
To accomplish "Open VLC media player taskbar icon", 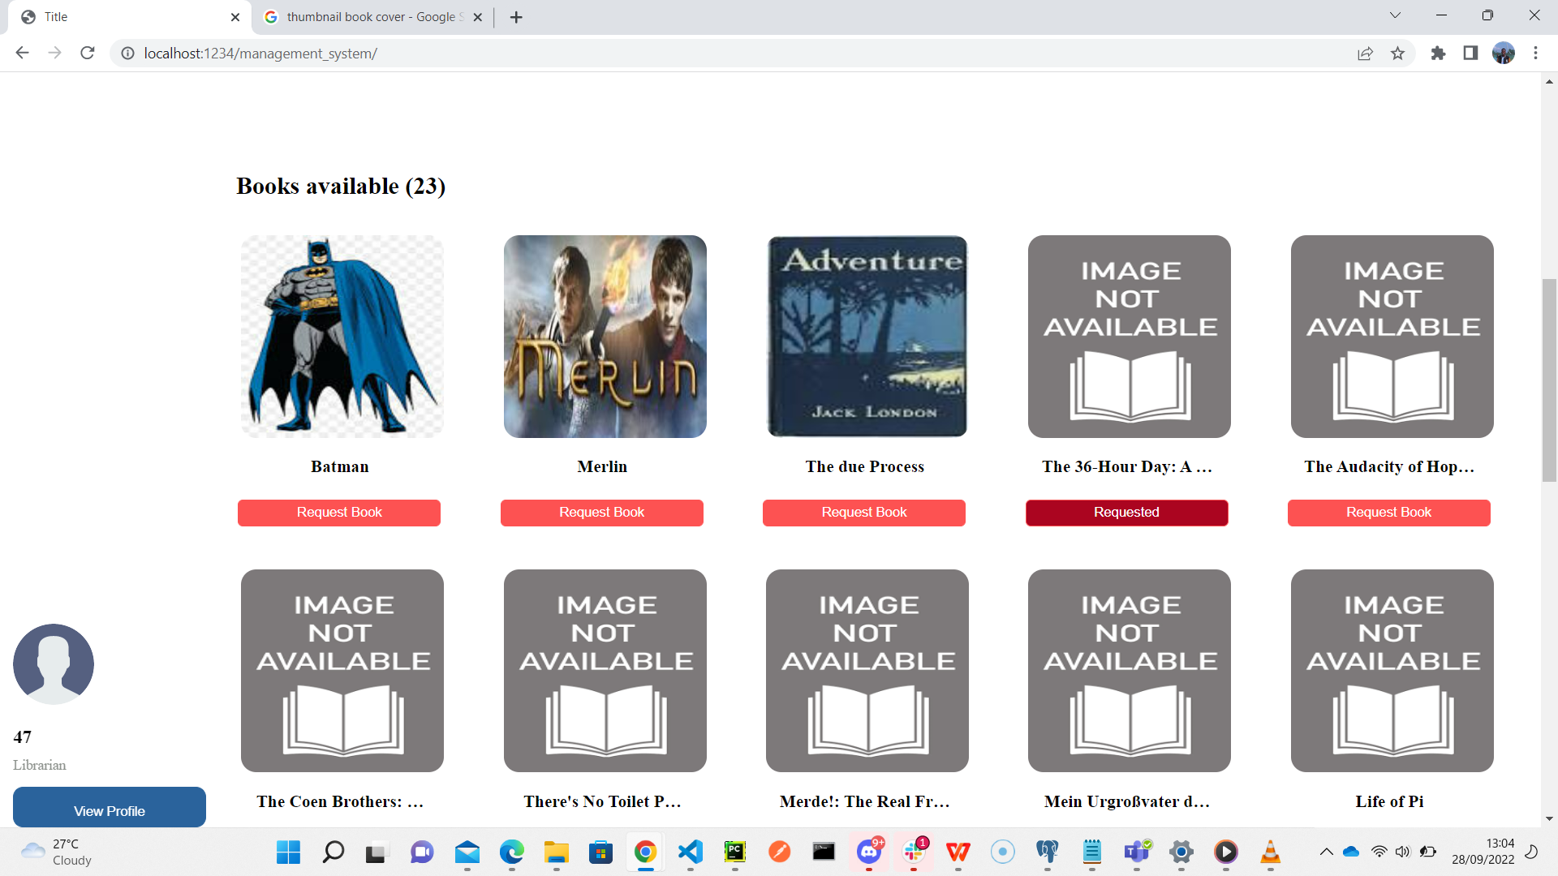I will click(x=1270, y=852).
